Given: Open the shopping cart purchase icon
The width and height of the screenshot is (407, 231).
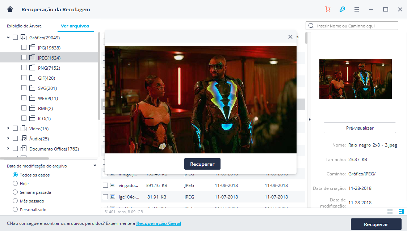Looking at the screenshot, I should (328, 9).
